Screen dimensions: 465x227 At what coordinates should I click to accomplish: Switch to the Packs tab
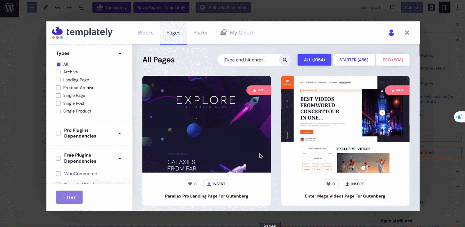pyautogui.click(x=200, y=33)
